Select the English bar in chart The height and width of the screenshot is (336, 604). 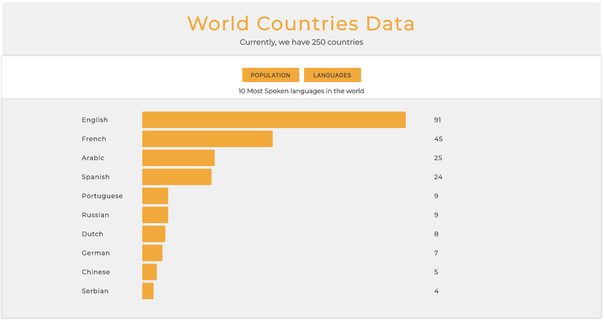(274, 120)
